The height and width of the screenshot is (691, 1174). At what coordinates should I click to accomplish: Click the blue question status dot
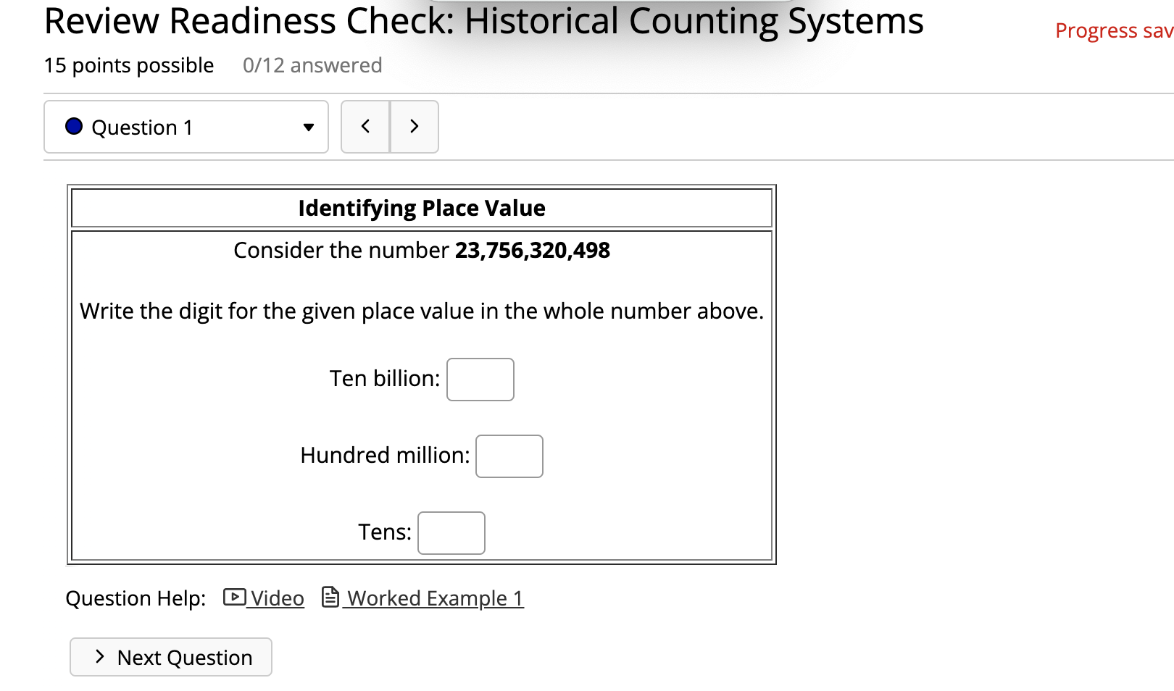(73, 126)
